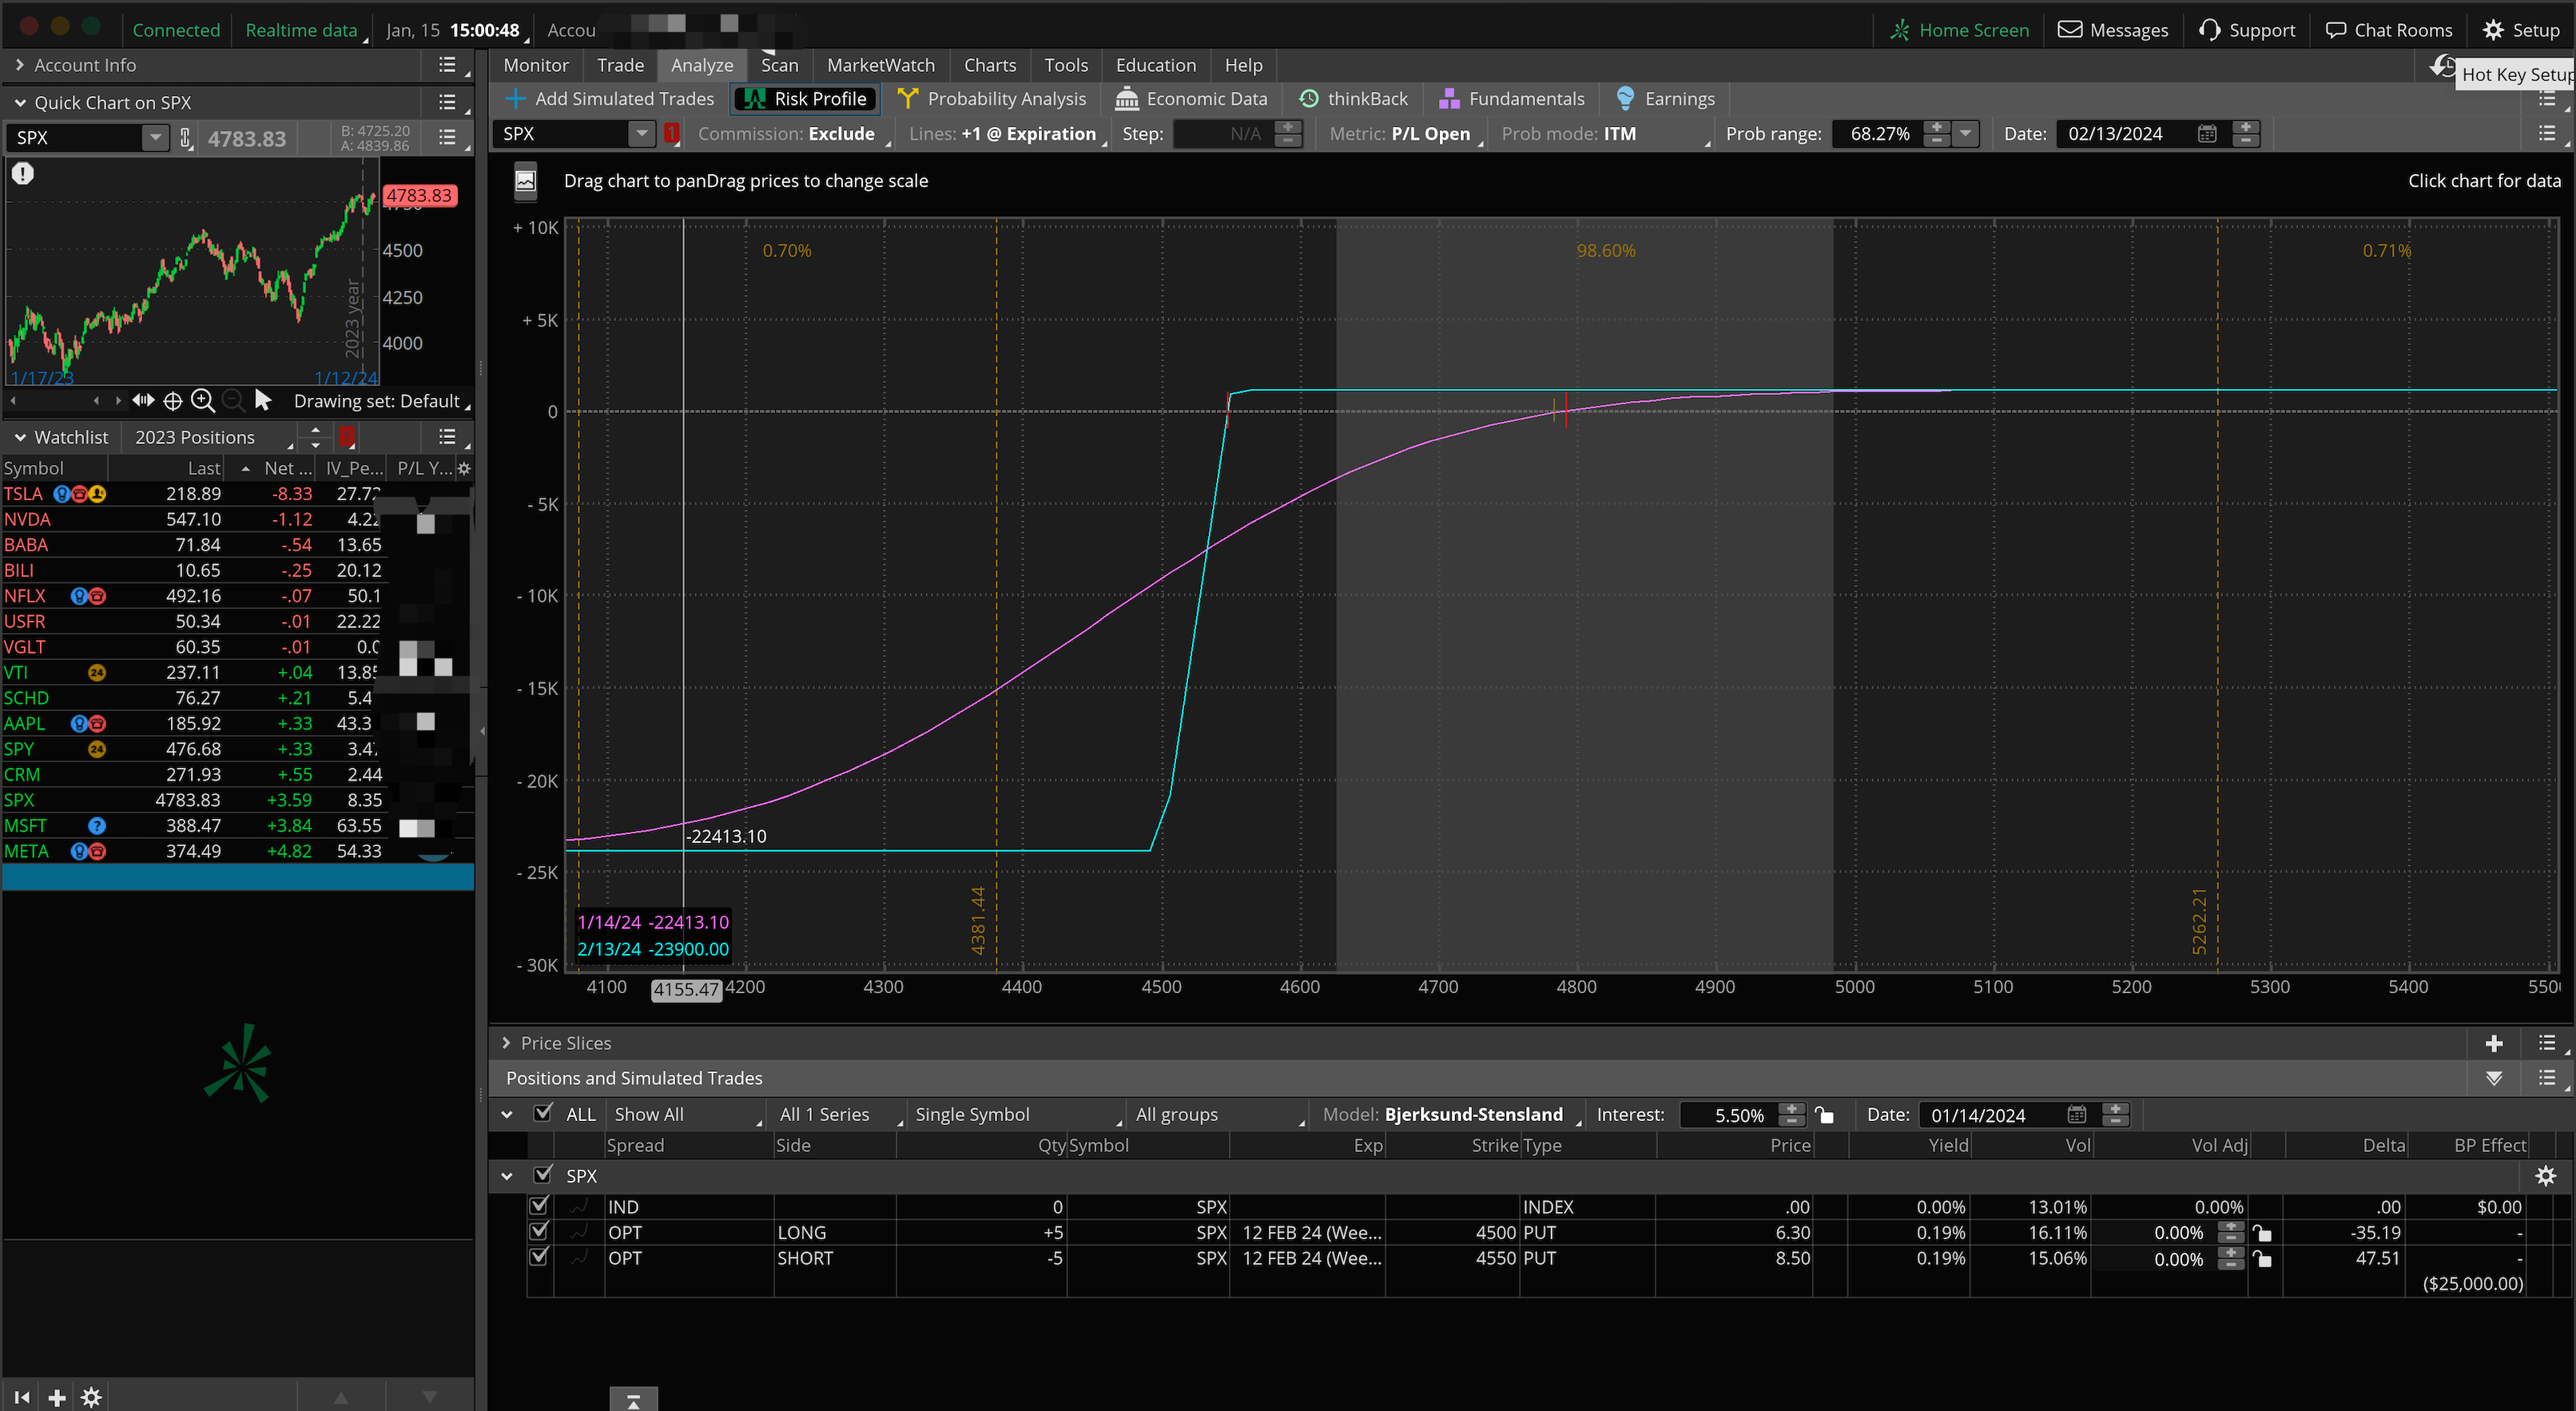Open the settings gear in left sidebar bottom
The image size is (2576, 1411).
pyautogui.click(x=91, y=1397)
